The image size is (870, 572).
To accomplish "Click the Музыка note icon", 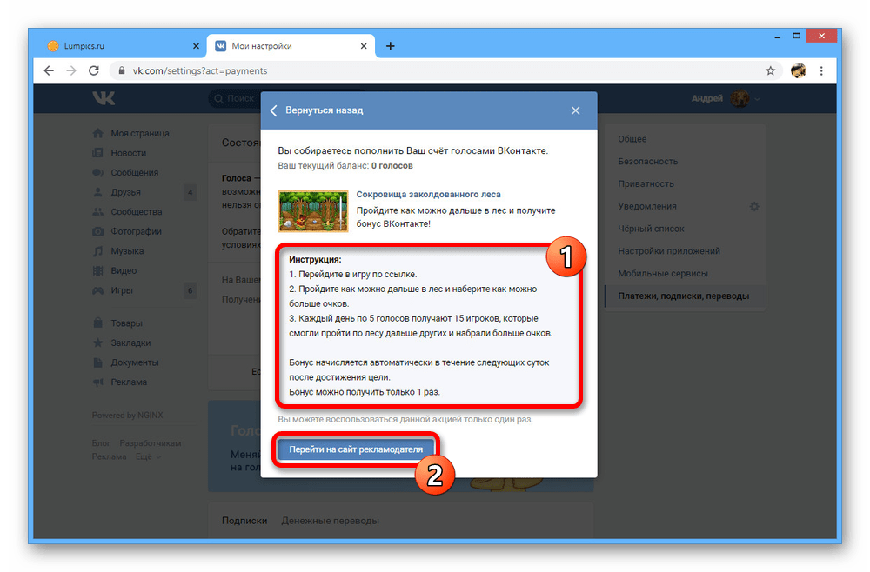I will [x=97, y=251].
